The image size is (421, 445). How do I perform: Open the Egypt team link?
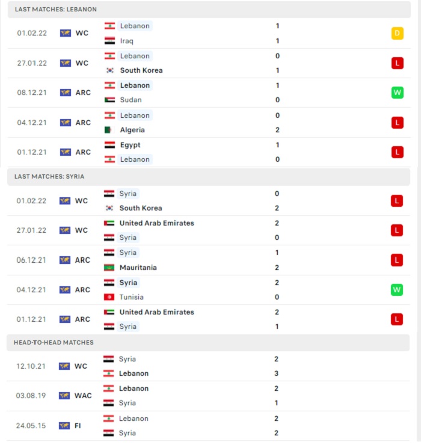coord(130,145)
